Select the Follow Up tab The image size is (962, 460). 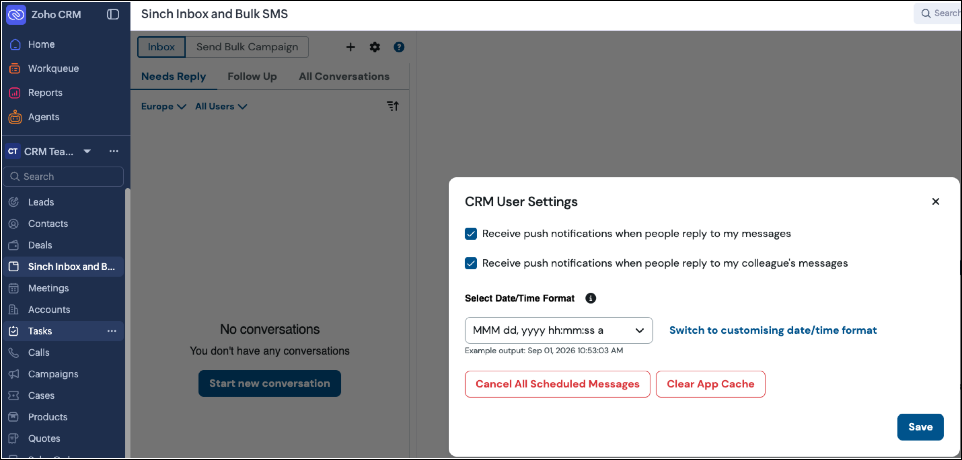point(252,77)
